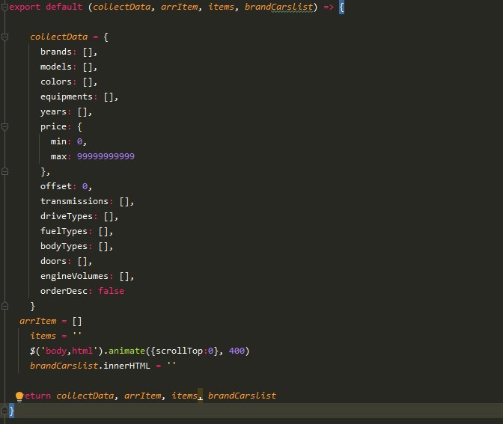Click the max value 99999999999

(x=106, y=156)
